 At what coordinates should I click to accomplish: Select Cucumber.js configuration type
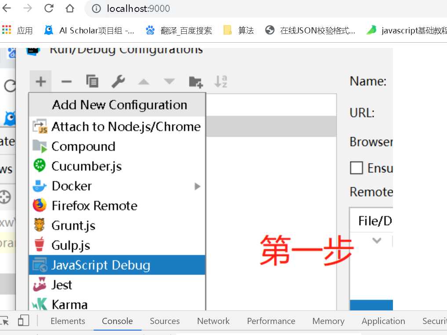tap(117, 166)
